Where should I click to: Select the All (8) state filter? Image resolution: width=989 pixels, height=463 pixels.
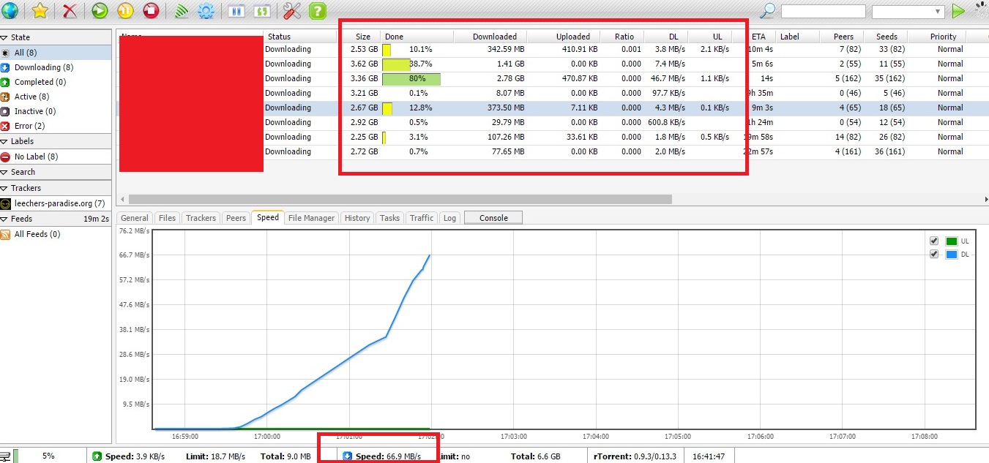[x=56, y=53]
